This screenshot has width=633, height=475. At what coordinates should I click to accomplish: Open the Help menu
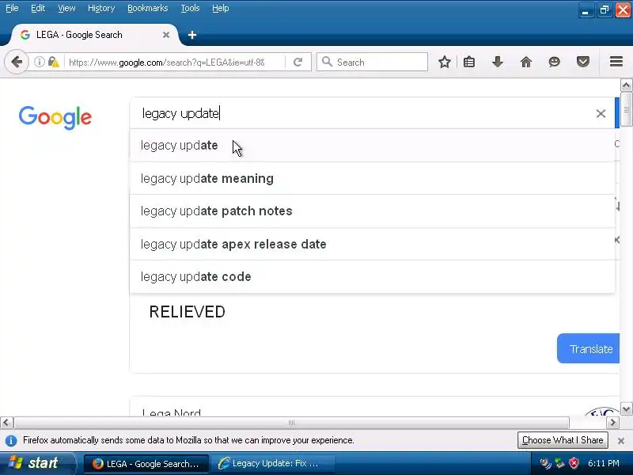coord(221,8)
